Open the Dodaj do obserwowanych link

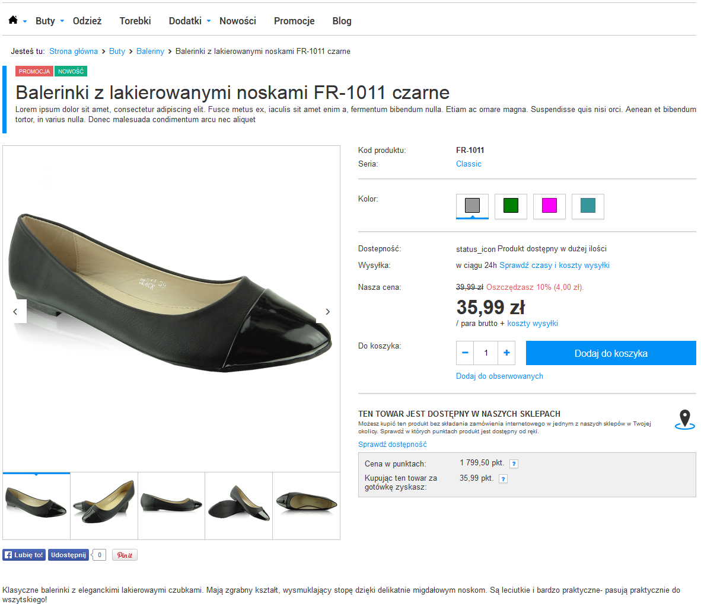point(499,376)
